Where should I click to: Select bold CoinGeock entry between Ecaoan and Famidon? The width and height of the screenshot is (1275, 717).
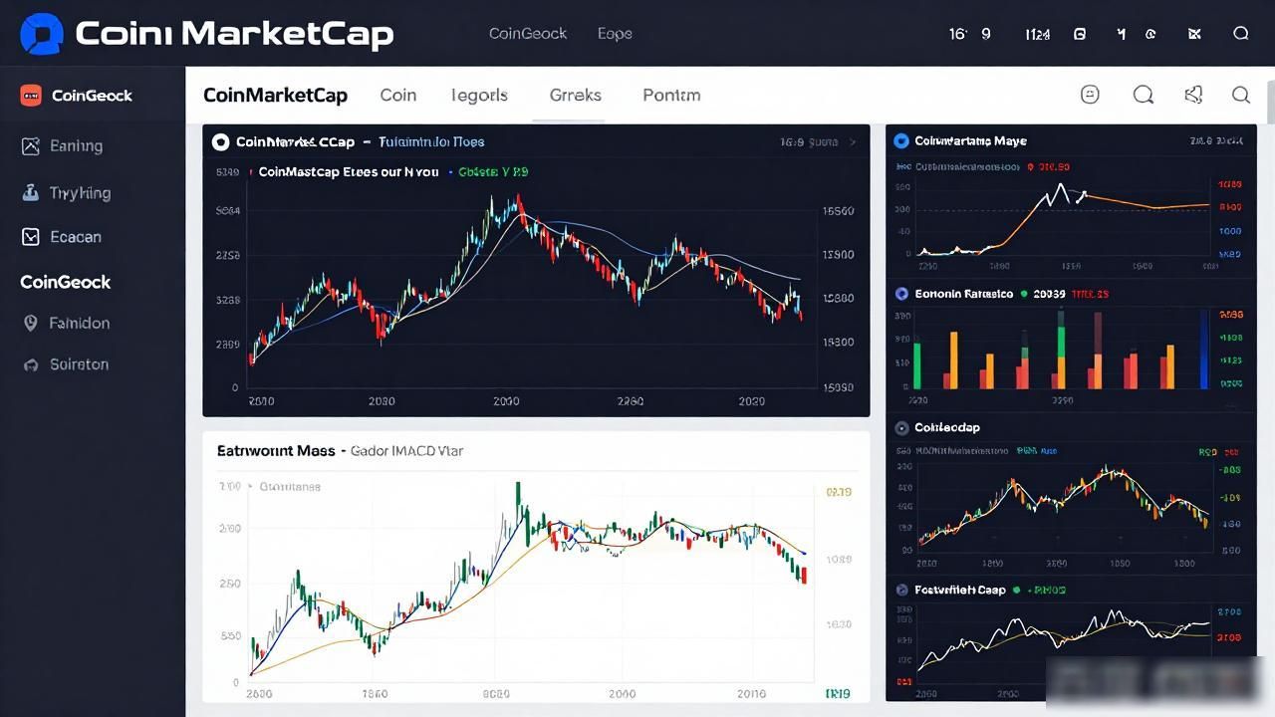click(66, 282)
